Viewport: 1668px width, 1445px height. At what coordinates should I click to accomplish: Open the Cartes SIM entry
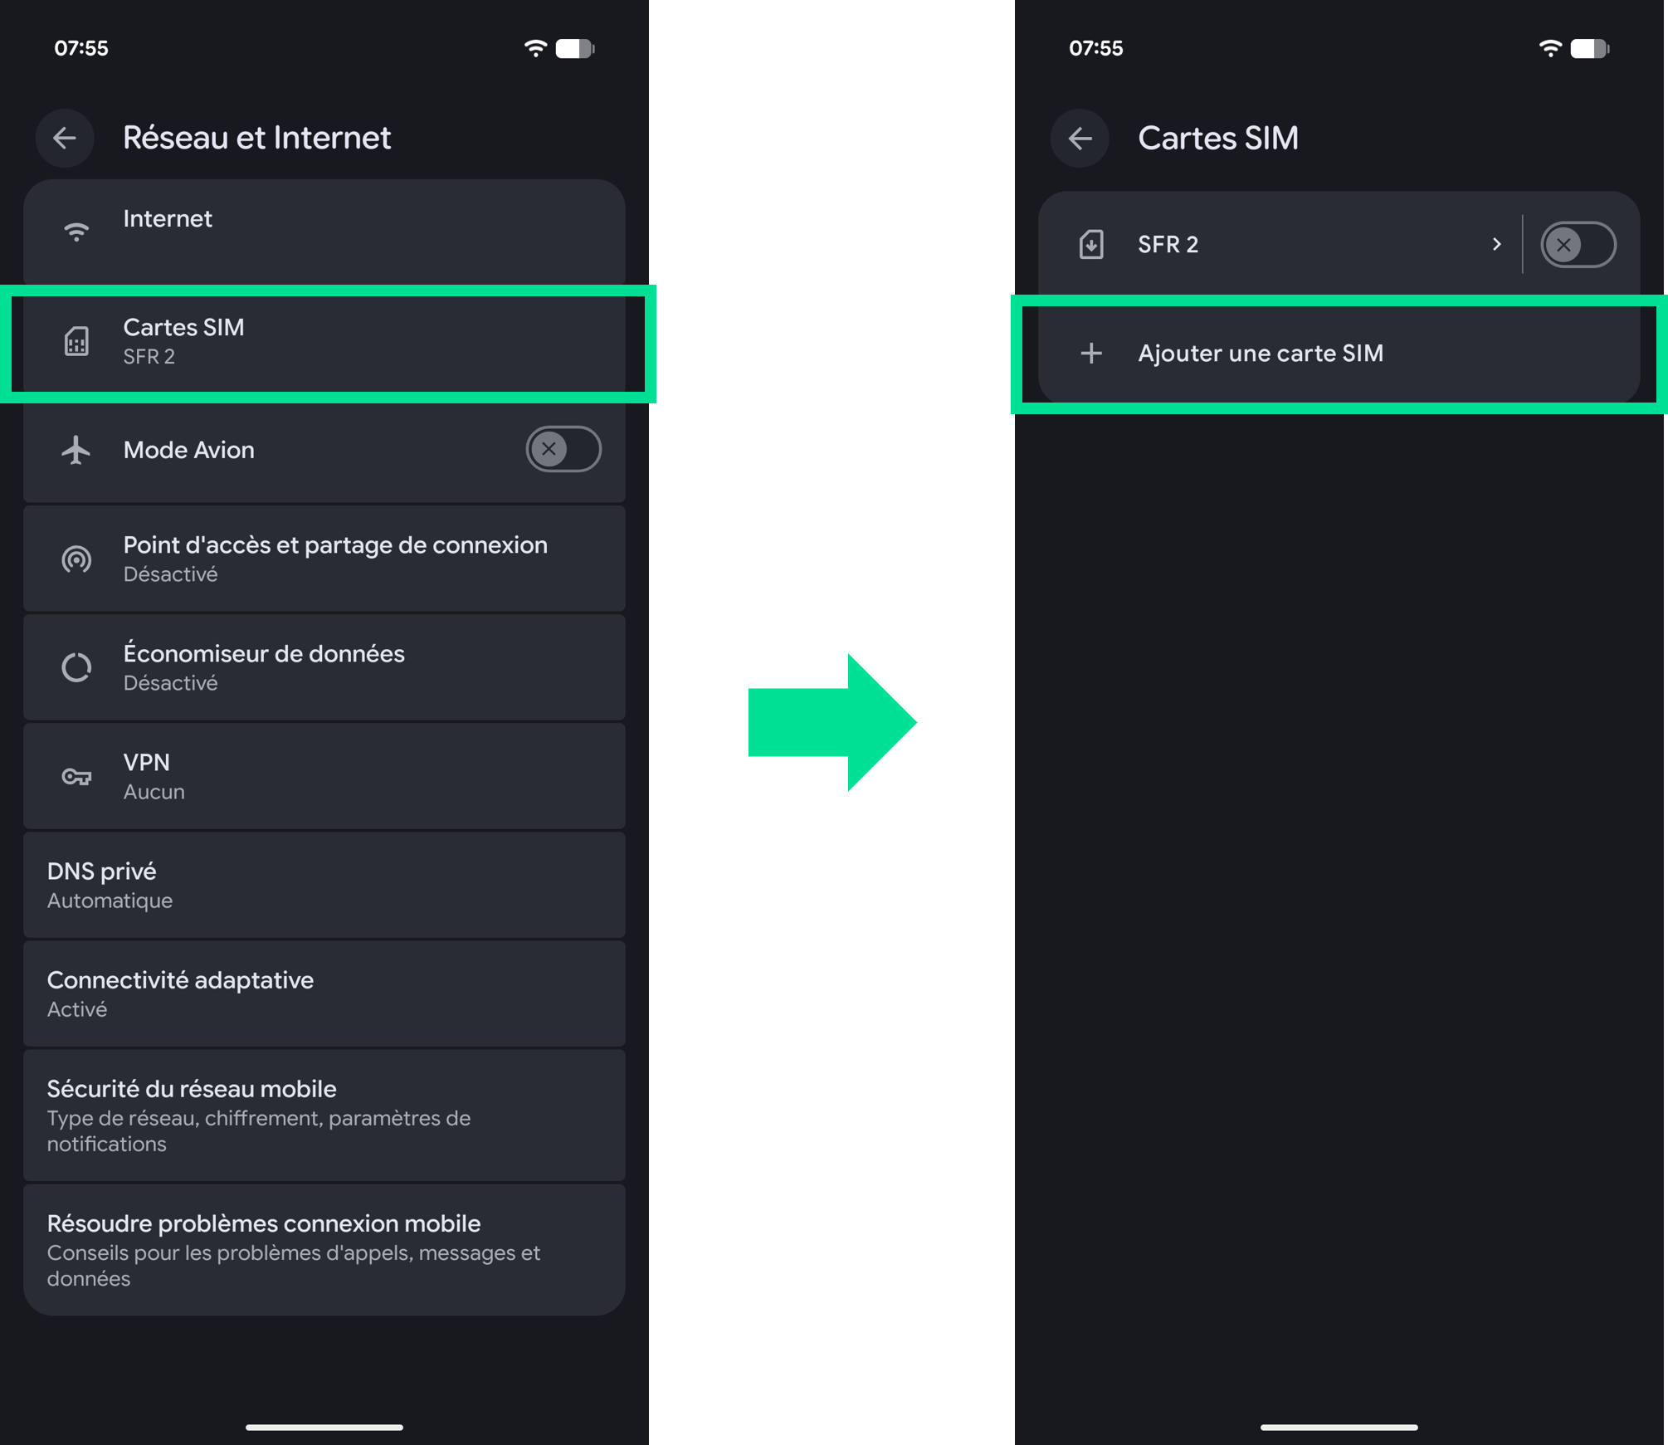(324, 342)
